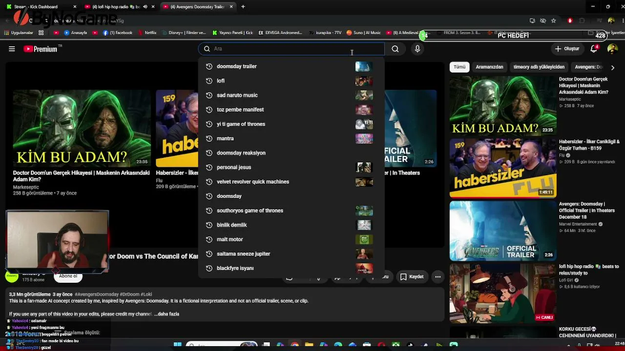Image resolution: width=625 pixels, height=351 pixels.
Task: Open Netflix bookmark in bookmarks bar
Action: pos(147,33)
